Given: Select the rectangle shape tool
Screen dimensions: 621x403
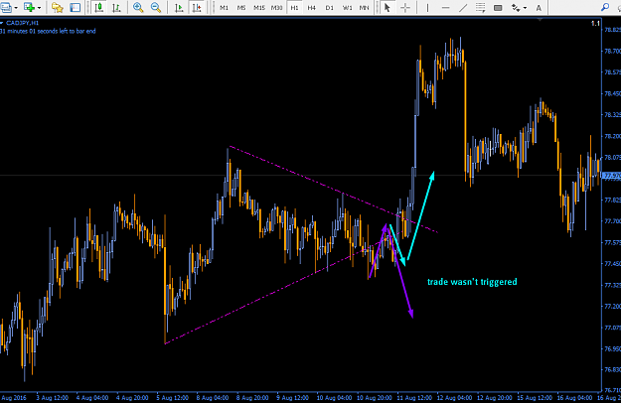Looking at the screenshot, I should (x=498, y=8).
